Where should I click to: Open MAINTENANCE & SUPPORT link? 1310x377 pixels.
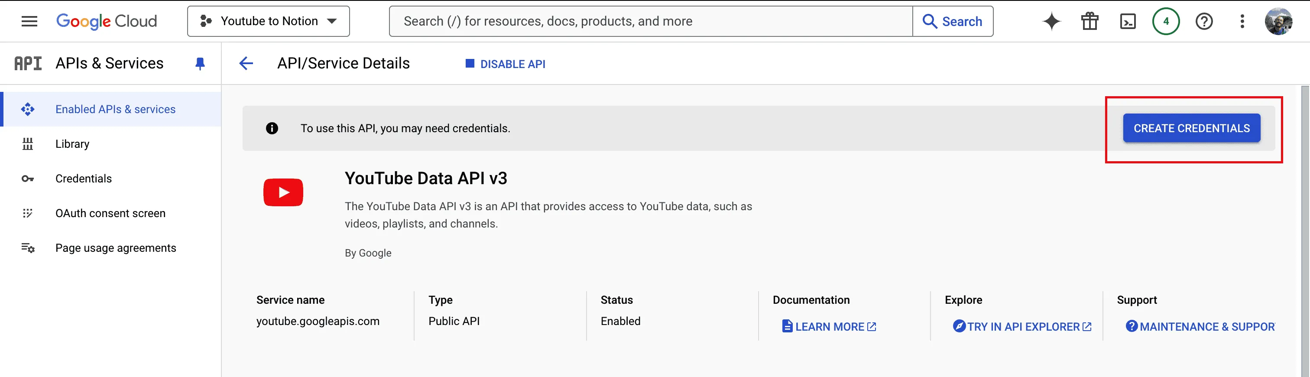pyautogui.click(x=1200, y=327)
